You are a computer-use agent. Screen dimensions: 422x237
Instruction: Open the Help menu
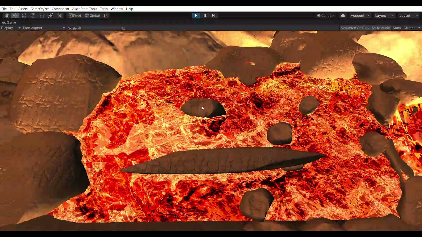point(129,9)
